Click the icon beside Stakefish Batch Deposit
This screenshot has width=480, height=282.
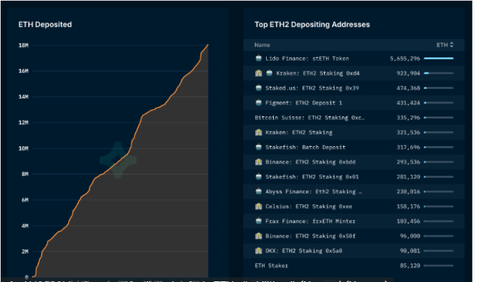coord(259,147)
